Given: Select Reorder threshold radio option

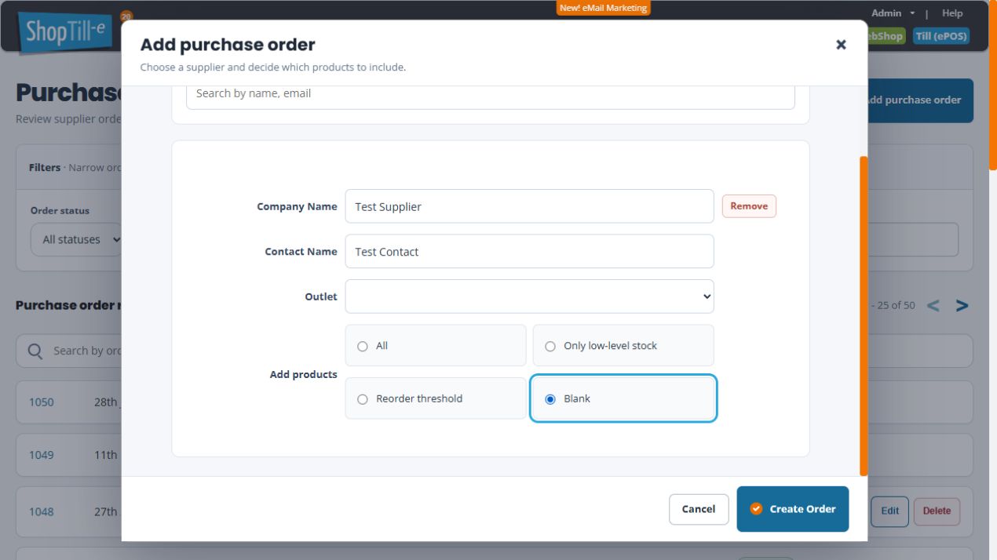Looking at the screenshot, I should click(436, 398).
